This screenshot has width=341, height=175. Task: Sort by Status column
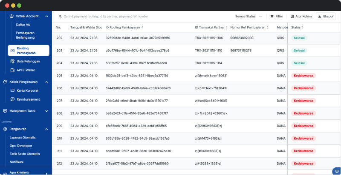[303, 28]
